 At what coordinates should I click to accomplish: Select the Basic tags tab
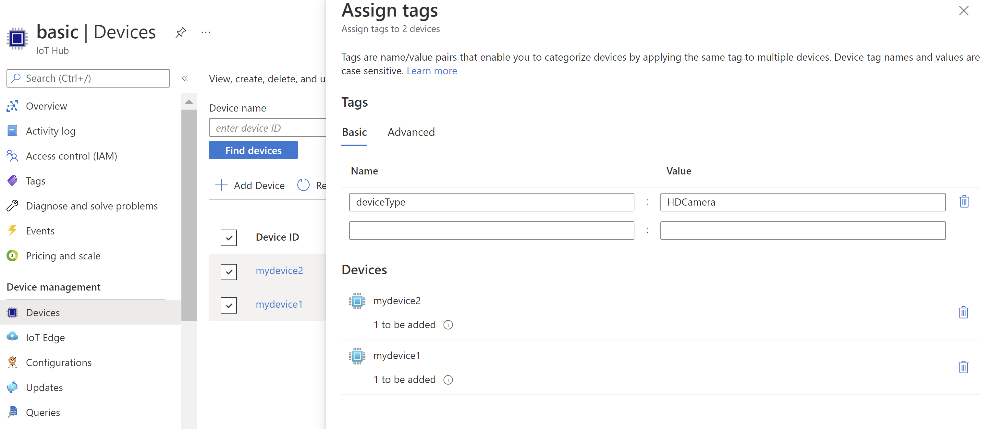[354, 132]
